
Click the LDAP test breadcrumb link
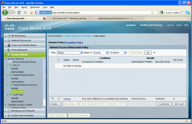(x=86, y=36)
